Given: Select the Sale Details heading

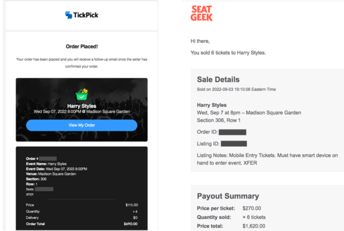Looking at the screenshot, I should [218, 80].
